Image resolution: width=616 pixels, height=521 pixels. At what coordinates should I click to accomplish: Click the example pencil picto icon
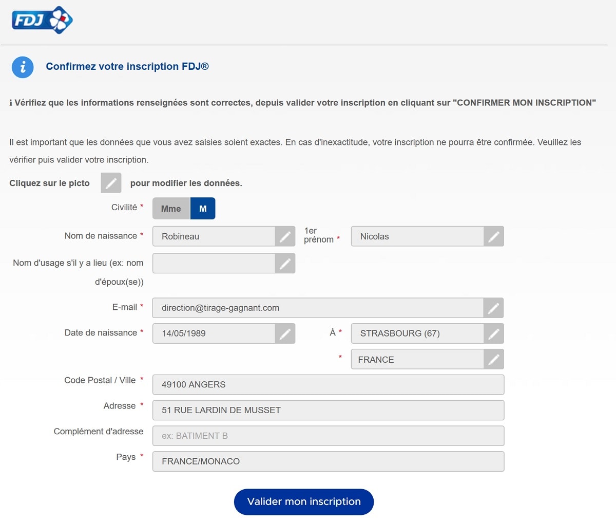tap(111, 183)
